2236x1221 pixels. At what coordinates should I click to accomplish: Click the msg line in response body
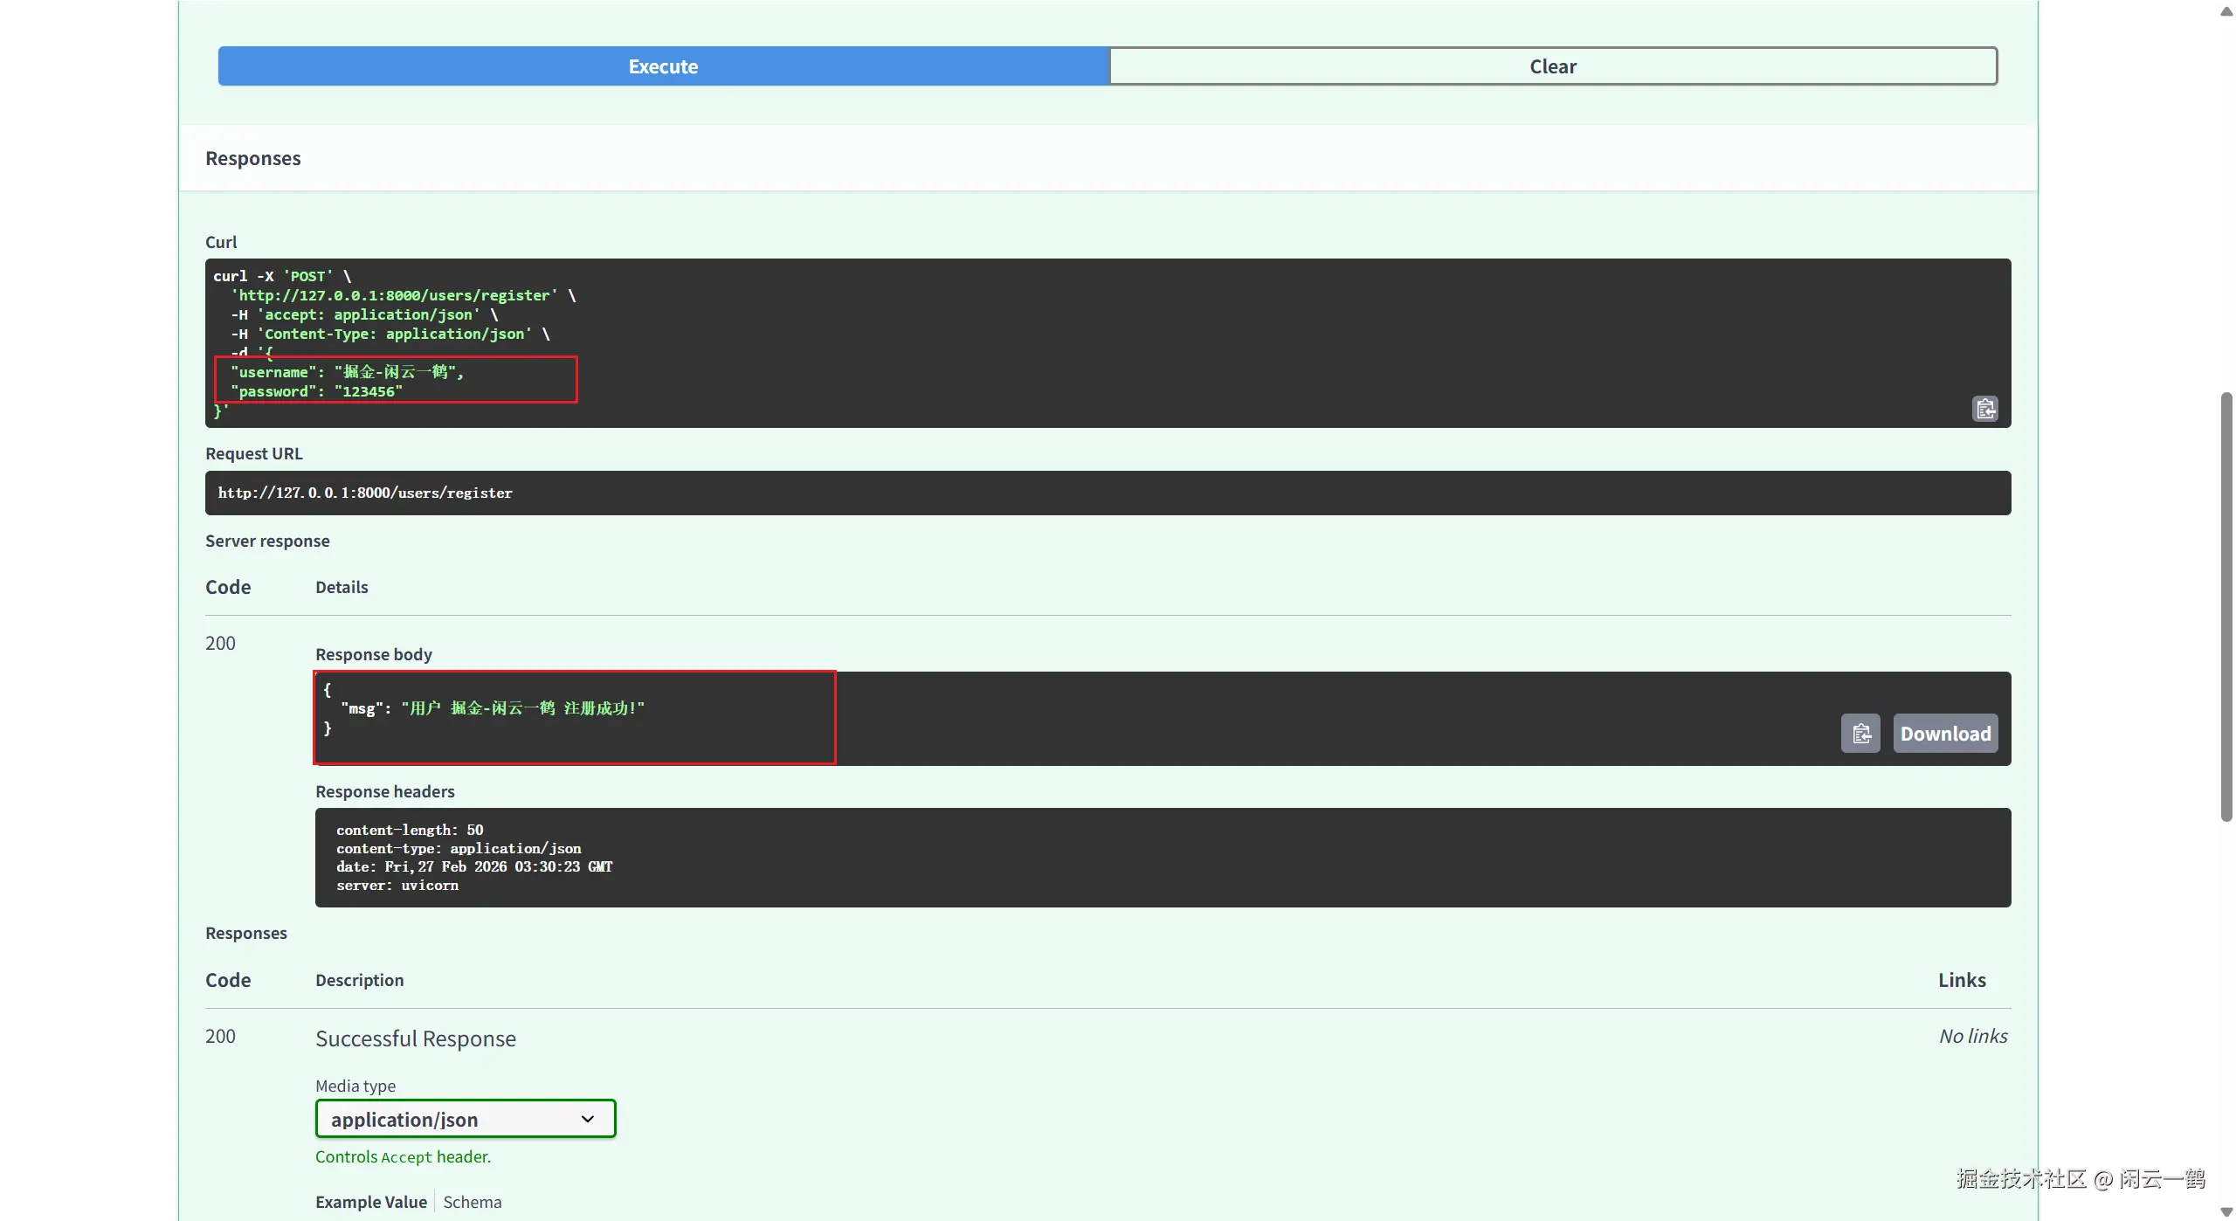pyautogui.click(x=492, y=708)
